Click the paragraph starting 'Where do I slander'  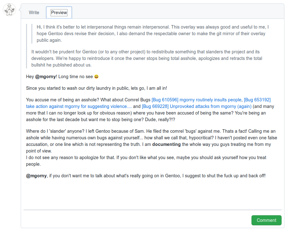click(152, 141)
